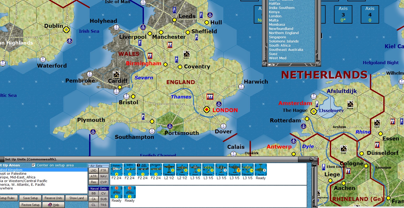Image resolution: width=404 pixels, height=208 pixels.
Task: Click the London capital city marker
Action: pos(207,110)
